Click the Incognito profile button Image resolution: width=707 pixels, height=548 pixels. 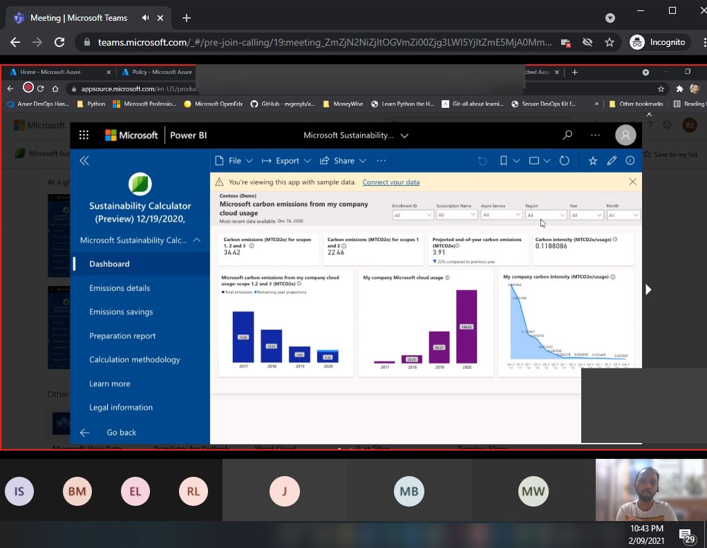point(659,42)
